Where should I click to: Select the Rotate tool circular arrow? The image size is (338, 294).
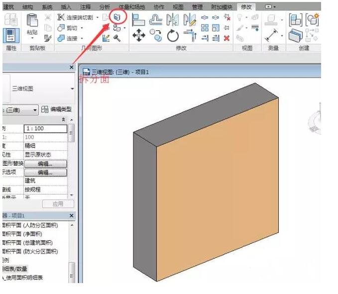[173, 36]
